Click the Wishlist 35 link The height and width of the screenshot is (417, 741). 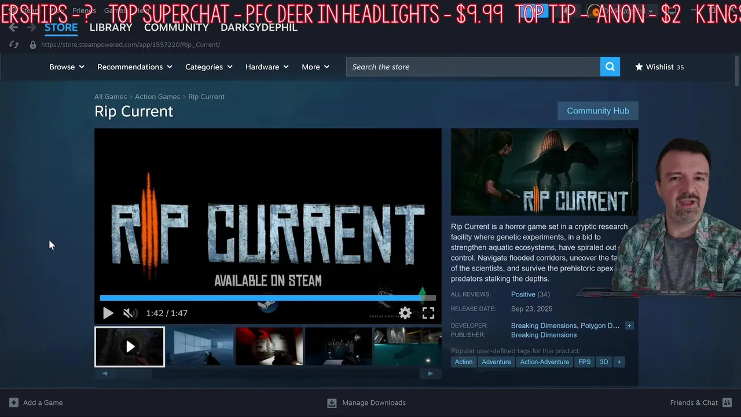(x=659, y=67)
